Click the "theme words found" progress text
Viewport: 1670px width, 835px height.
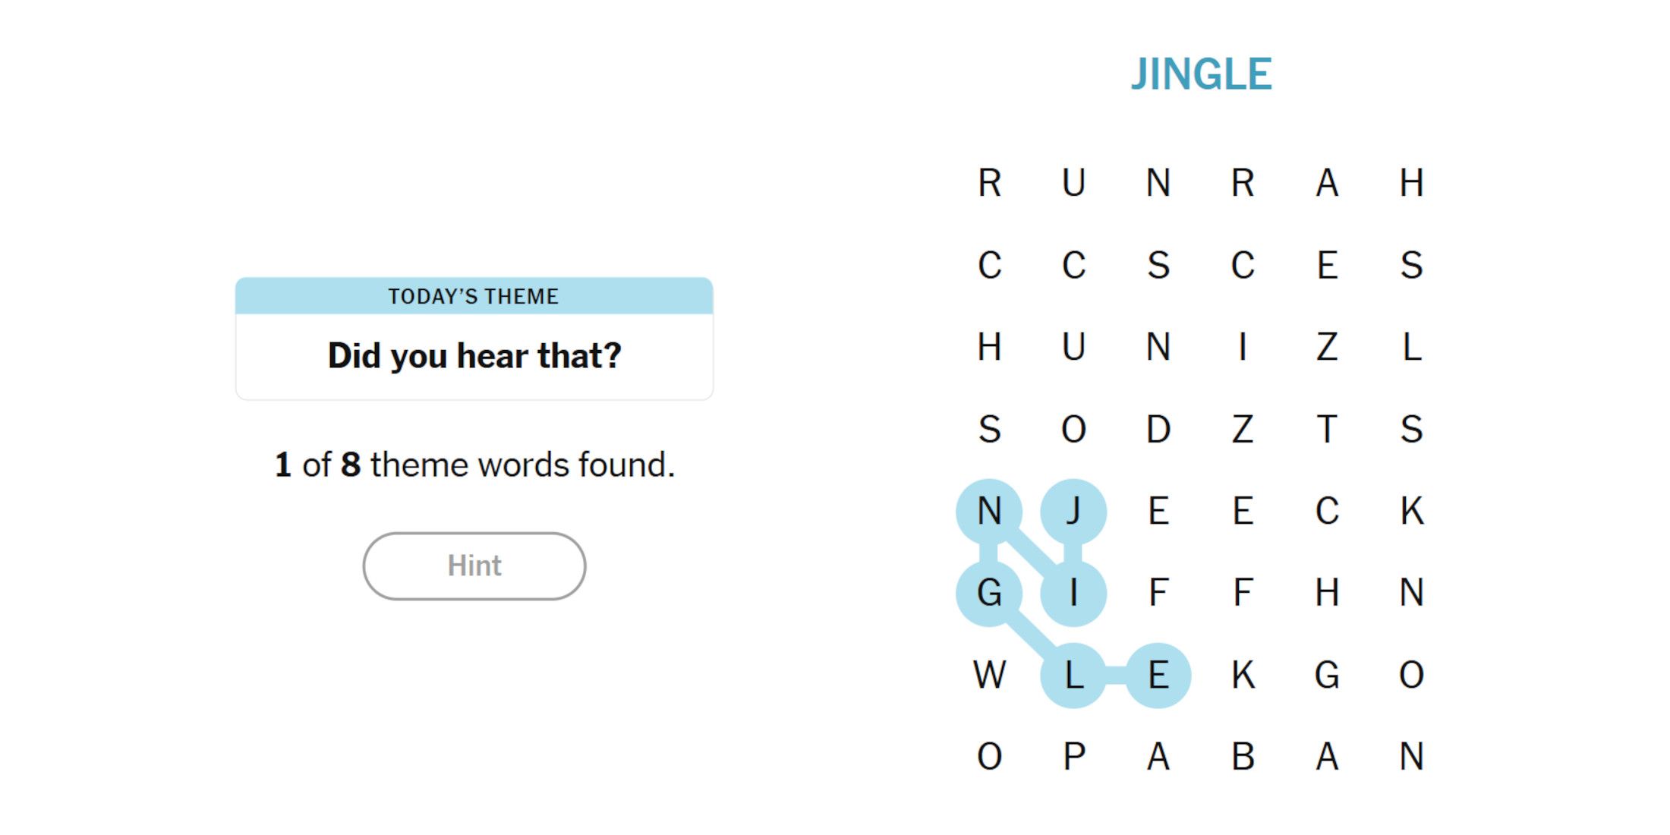click(521, 465)
